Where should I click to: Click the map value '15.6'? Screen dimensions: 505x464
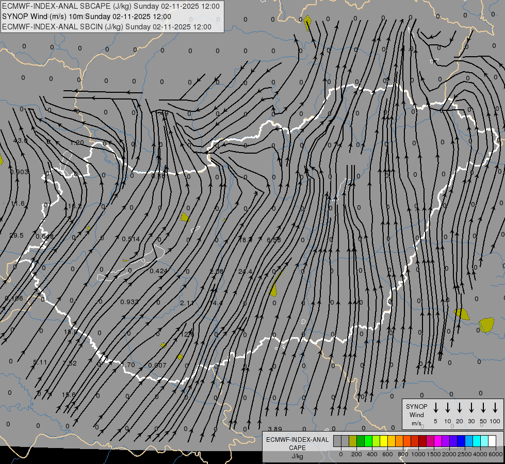tap(68, 394)
